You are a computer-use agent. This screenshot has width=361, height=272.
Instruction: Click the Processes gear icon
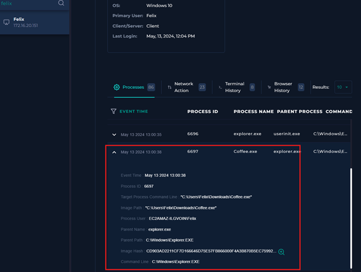(x=117, y=87)
